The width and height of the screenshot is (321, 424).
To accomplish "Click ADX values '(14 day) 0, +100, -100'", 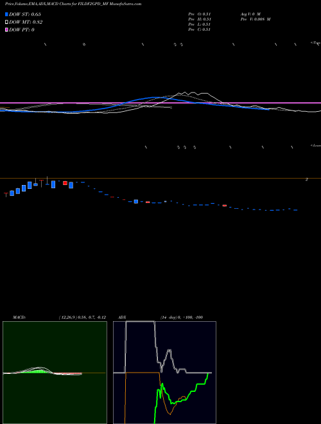I will tap(182, 317).
